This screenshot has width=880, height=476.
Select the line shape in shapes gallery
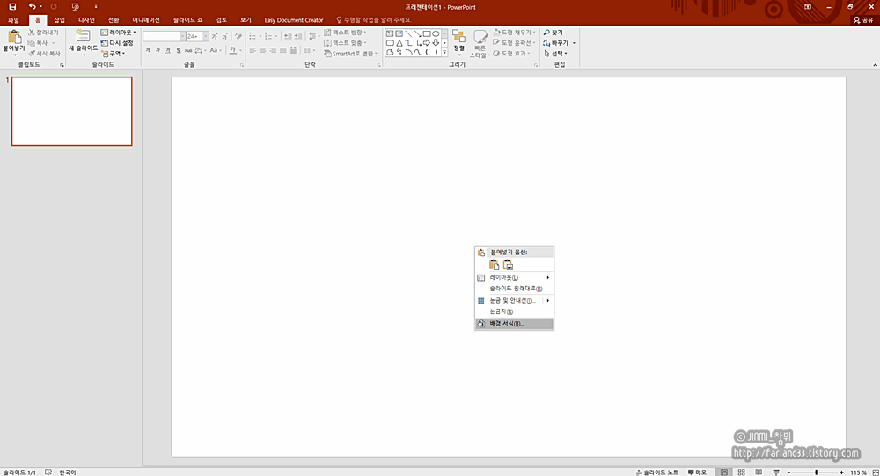[x=408, y=33]
